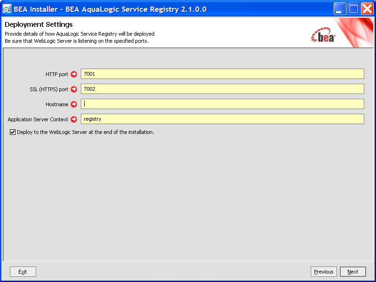The height and width of the screenshot is (282, 376).
Task: Uncheck Deploy to the WebLogic Server checkbox
Action: (13, 132)
